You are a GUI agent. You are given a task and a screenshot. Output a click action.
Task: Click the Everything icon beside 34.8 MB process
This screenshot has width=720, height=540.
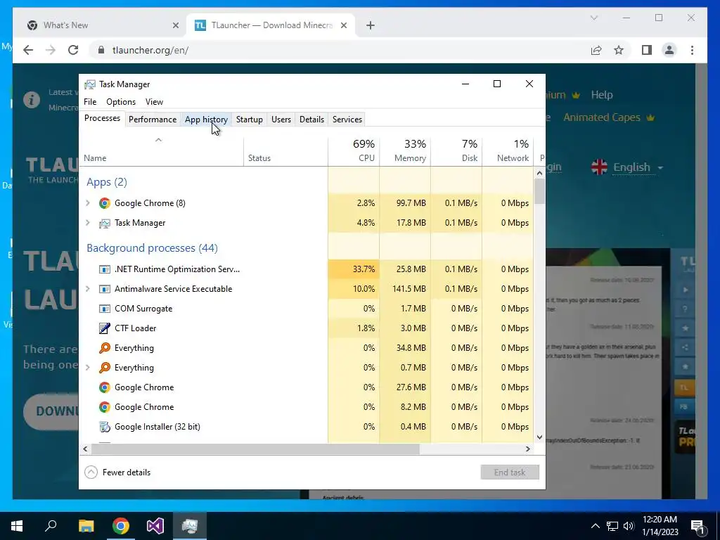[x=105, y=347]
